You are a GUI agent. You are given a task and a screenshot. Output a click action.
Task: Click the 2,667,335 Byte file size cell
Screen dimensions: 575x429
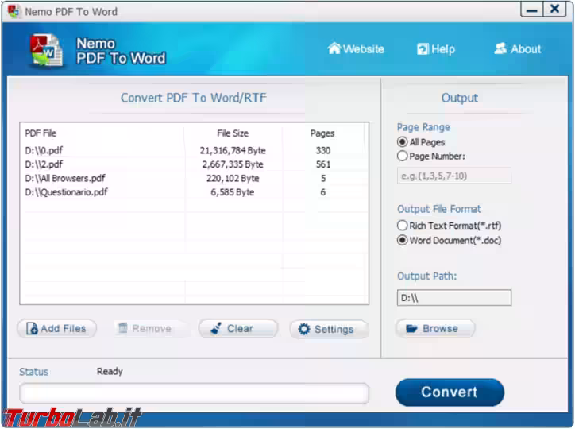tap(233, 164)
